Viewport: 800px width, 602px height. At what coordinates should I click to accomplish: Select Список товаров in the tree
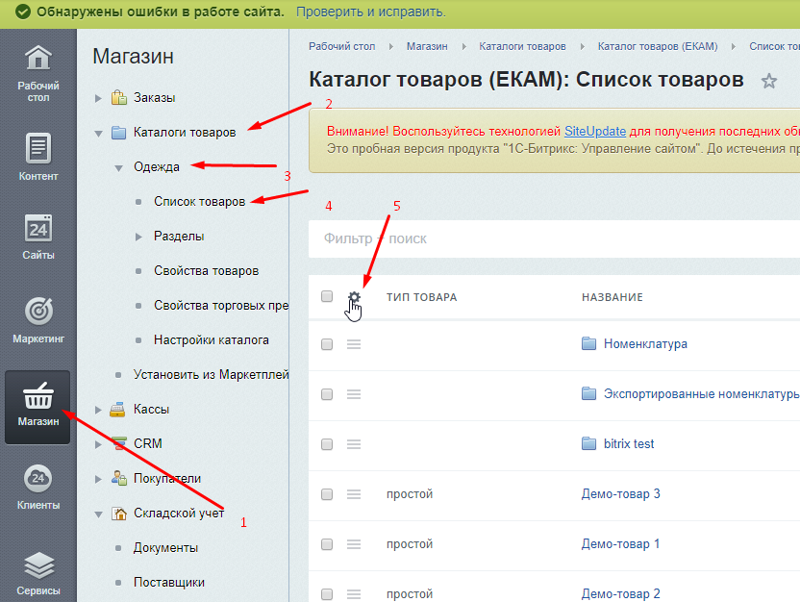(x=199, y=202)
